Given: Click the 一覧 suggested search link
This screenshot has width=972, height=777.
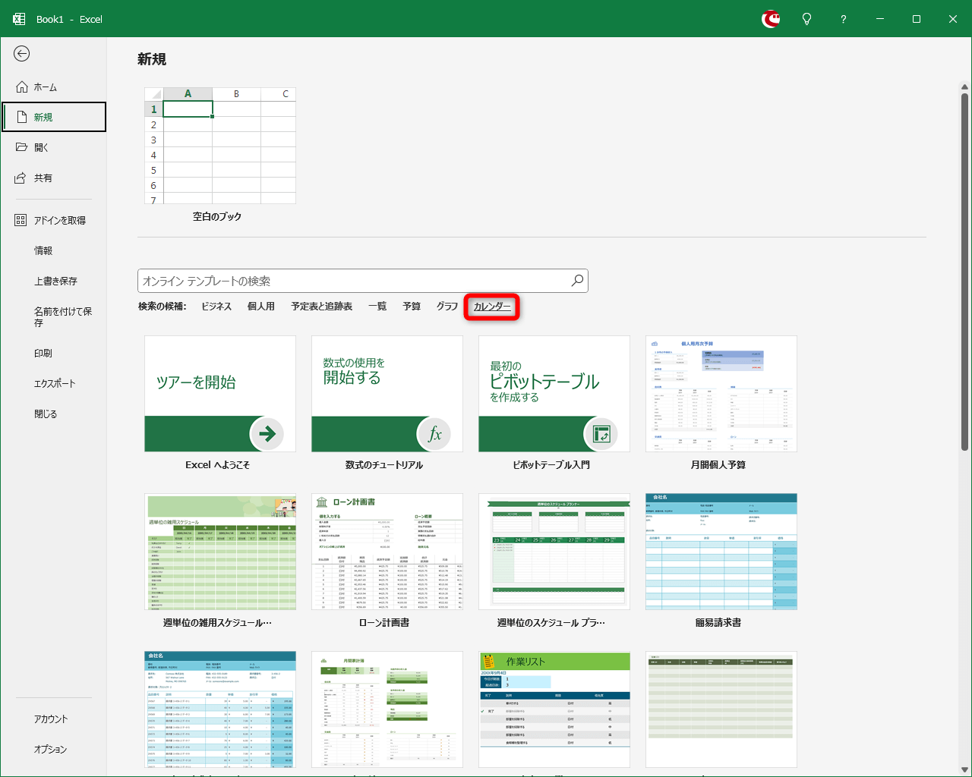Looking at the screenshot, I should (377, 307).
